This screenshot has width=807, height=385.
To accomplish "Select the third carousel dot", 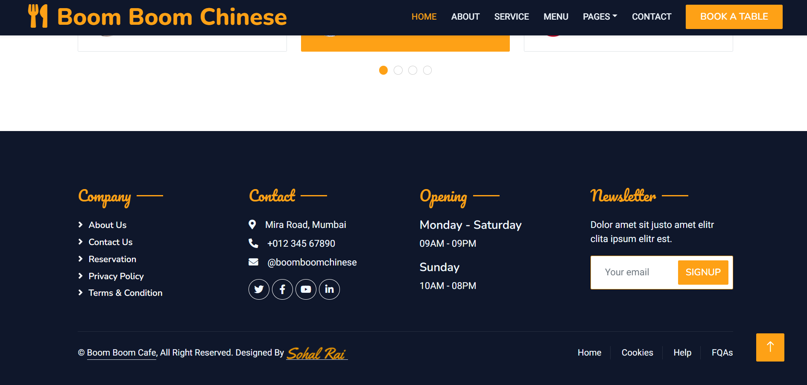I will point(412,70).
